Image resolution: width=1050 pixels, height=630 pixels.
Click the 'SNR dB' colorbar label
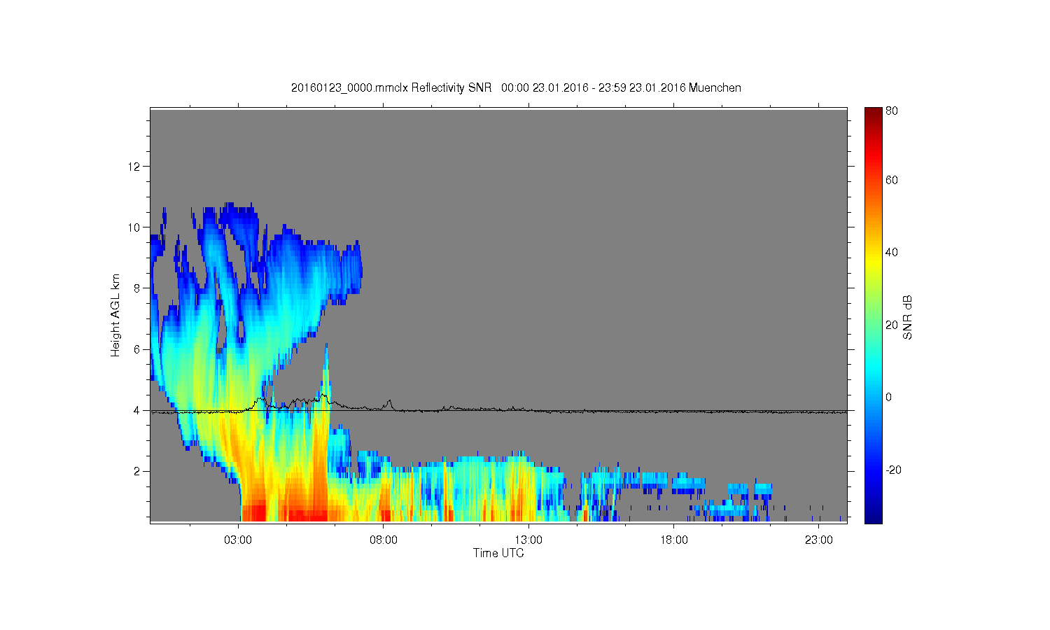click(908, 317)
